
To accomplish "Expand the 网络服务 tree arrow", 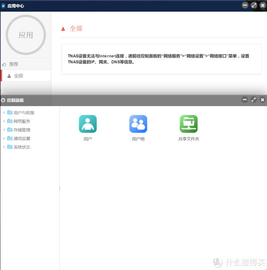I will (4, 121).
